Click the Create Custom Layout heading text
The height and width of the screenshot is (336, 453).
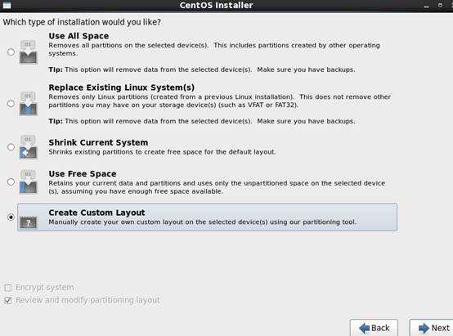(96, 213)
